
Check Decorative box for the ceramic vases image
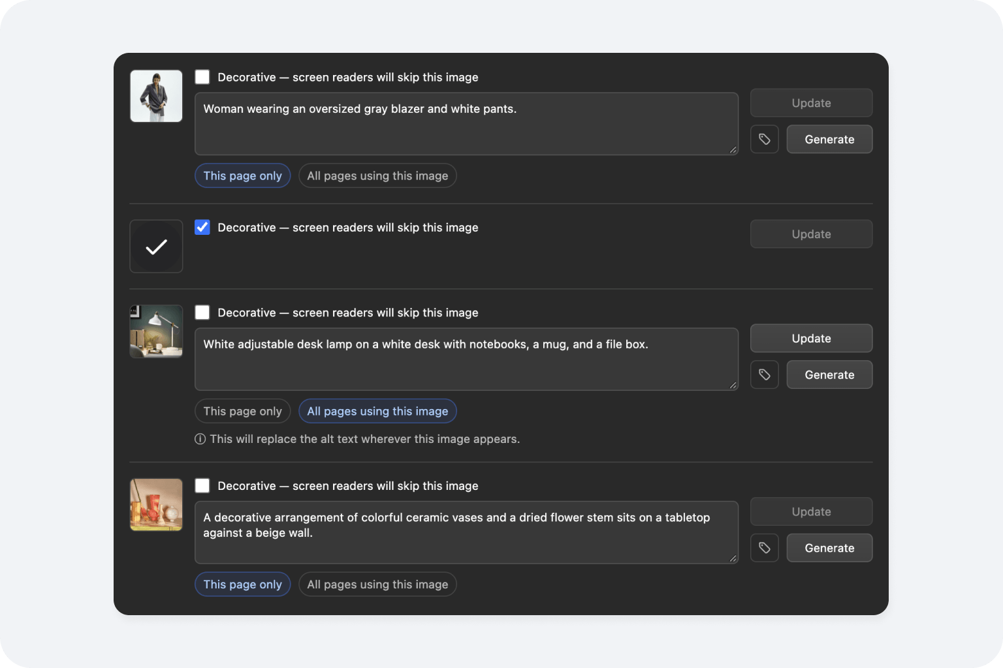click(202, 485)
